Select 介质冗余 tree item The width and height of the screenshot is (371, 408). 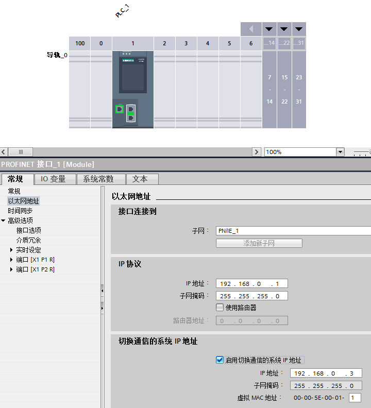pyautogui.click(x=29, y=240)
